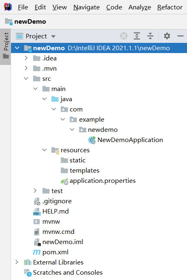Click the .idea folder icon
This screenshot has width=187, height=280.
(x=37, y=58)
